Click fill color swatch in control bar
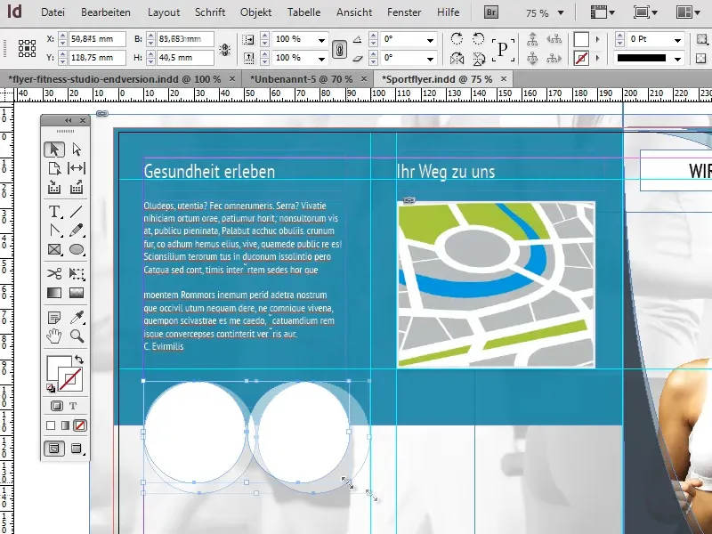This screenshot has width=712, height=534. pos(582,39)
